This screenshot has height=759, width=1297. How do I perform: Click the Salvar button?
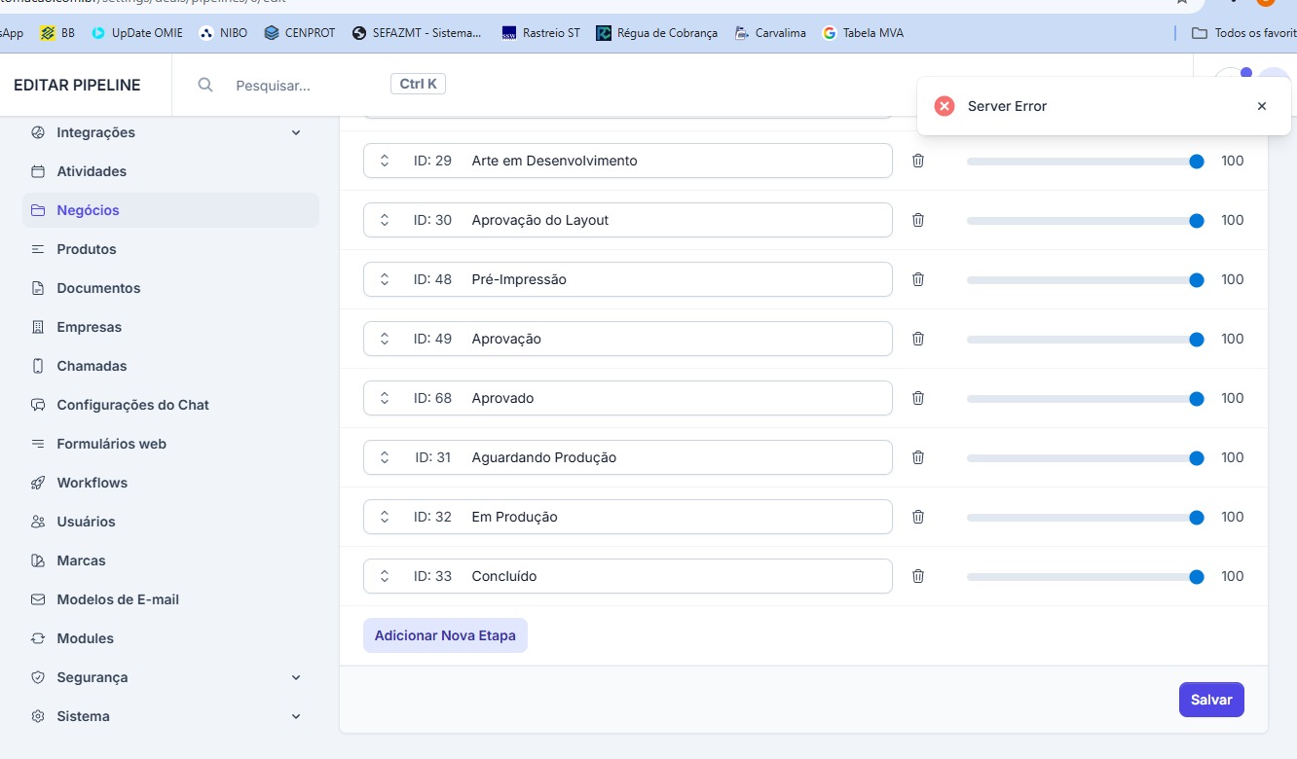pos(1210,700)
